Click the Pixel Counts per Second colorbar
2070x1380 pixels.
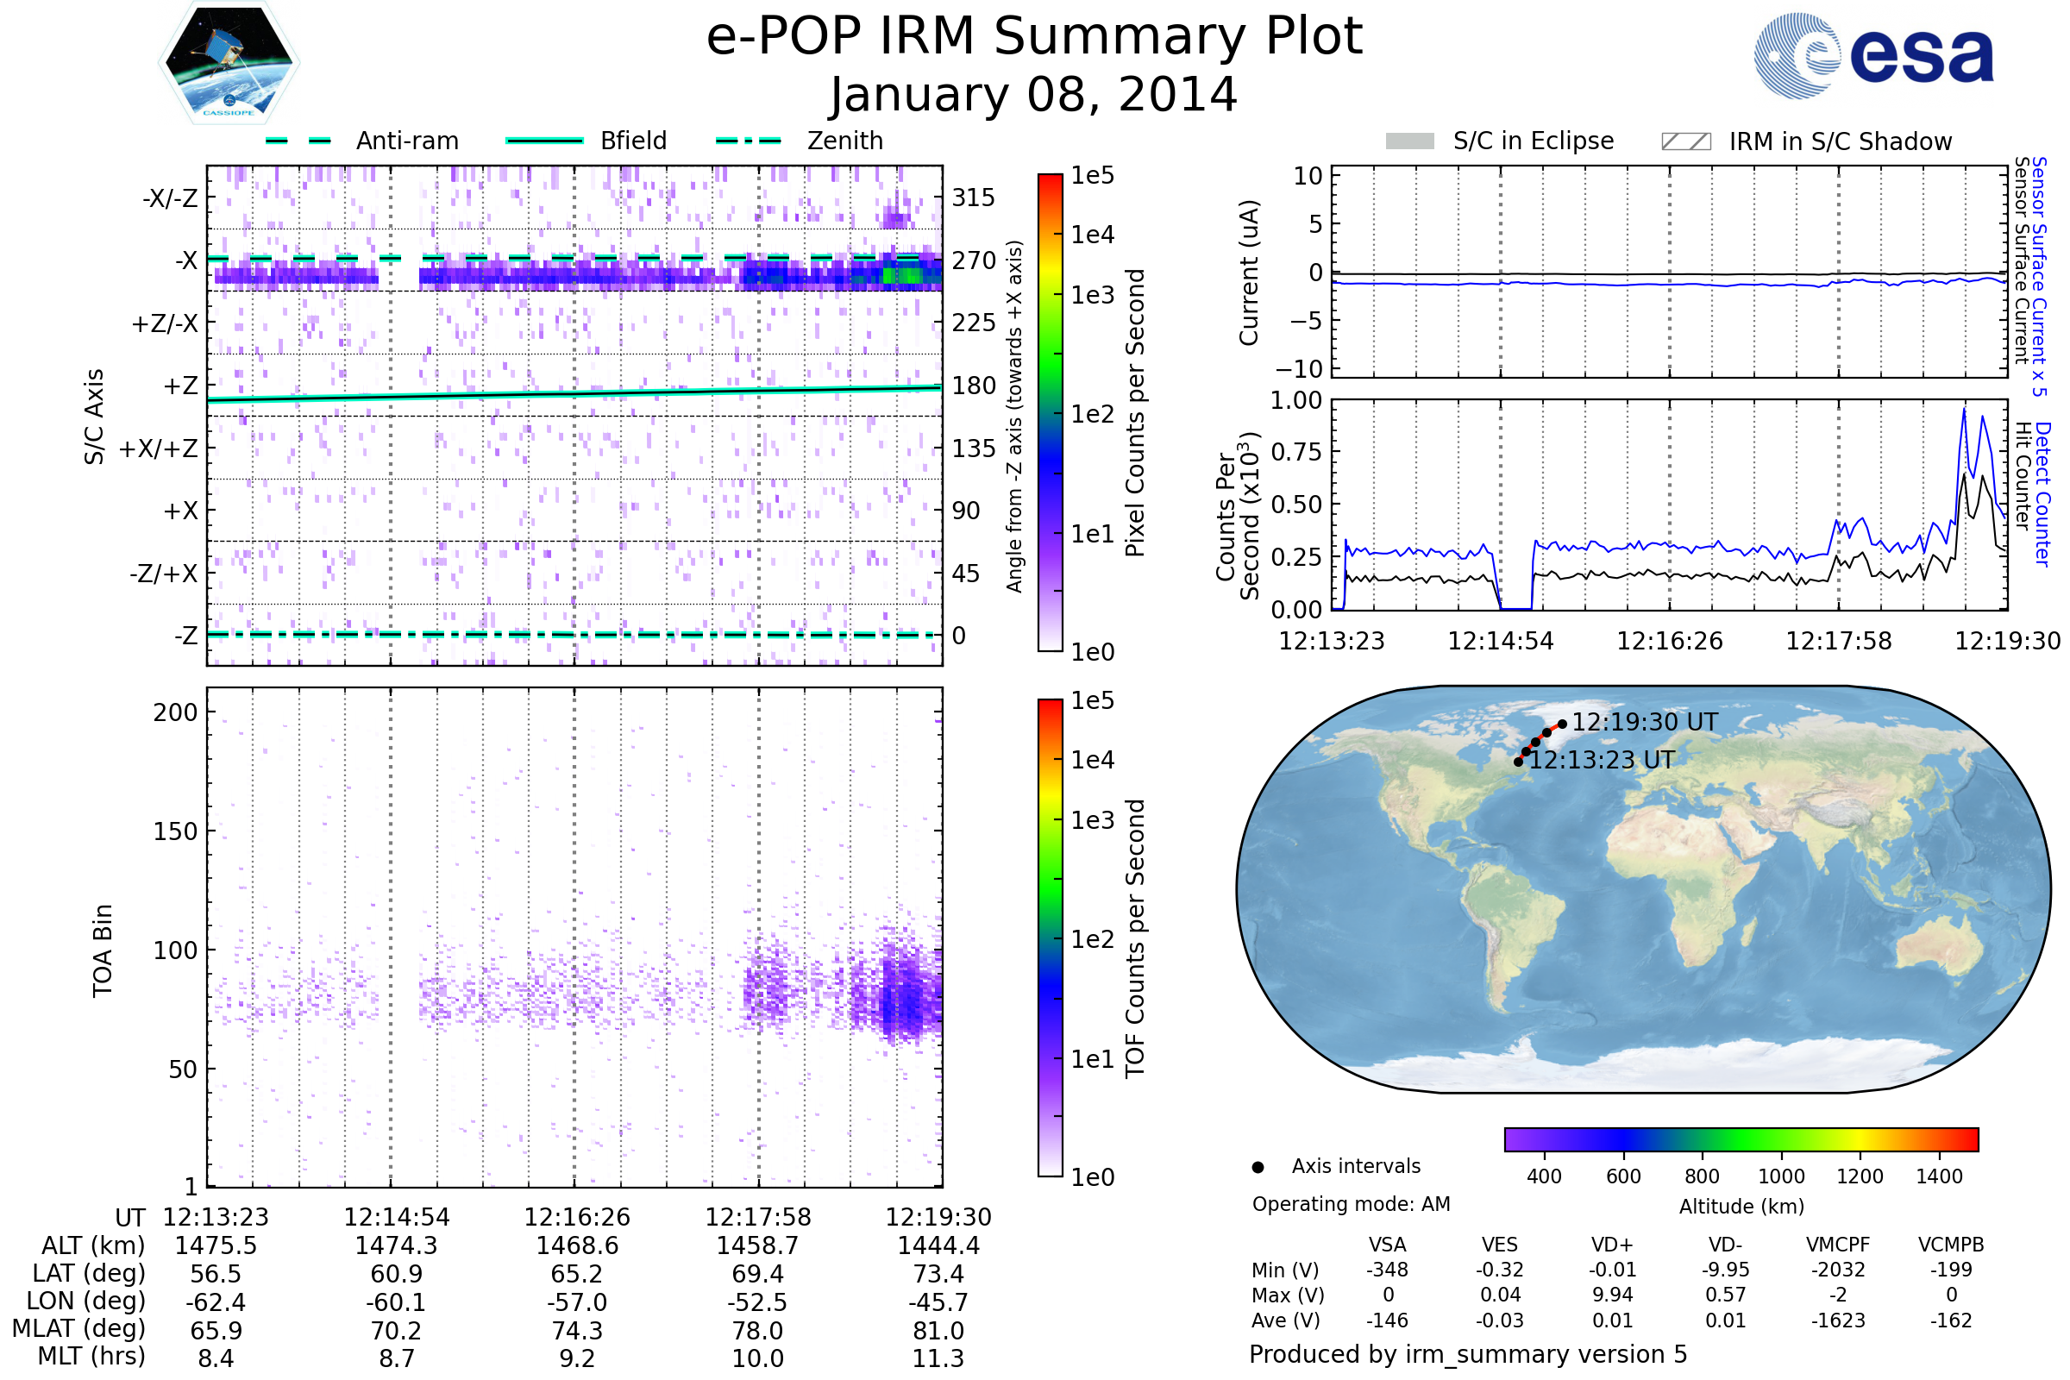click(x=1050, y=412)
